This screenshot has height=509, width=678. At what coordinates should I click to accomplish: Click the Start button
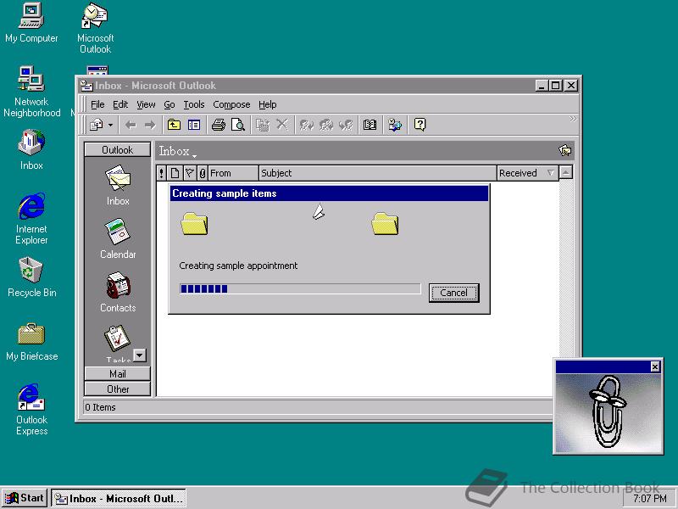pyautogui.click(x=25, y=498)
